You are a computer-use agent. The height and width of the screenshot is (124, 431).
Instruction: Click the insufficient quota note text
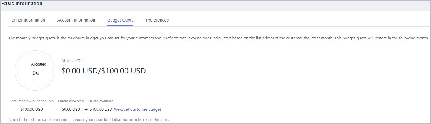pos(90,120)
